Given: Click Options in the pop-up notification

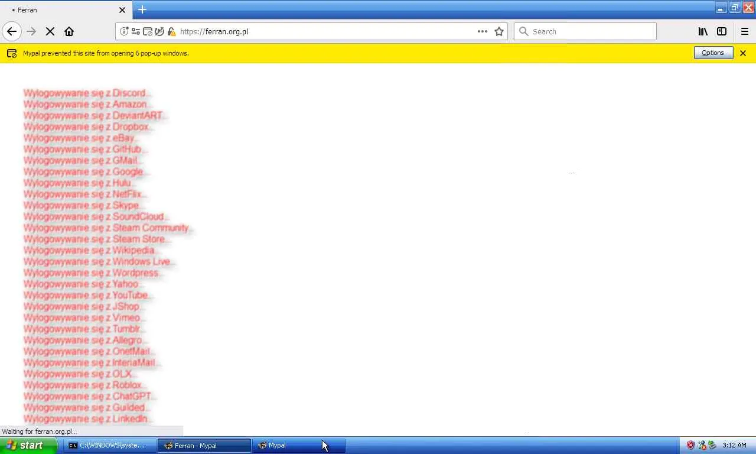Looking at the screenshot, I should point(713,53).
